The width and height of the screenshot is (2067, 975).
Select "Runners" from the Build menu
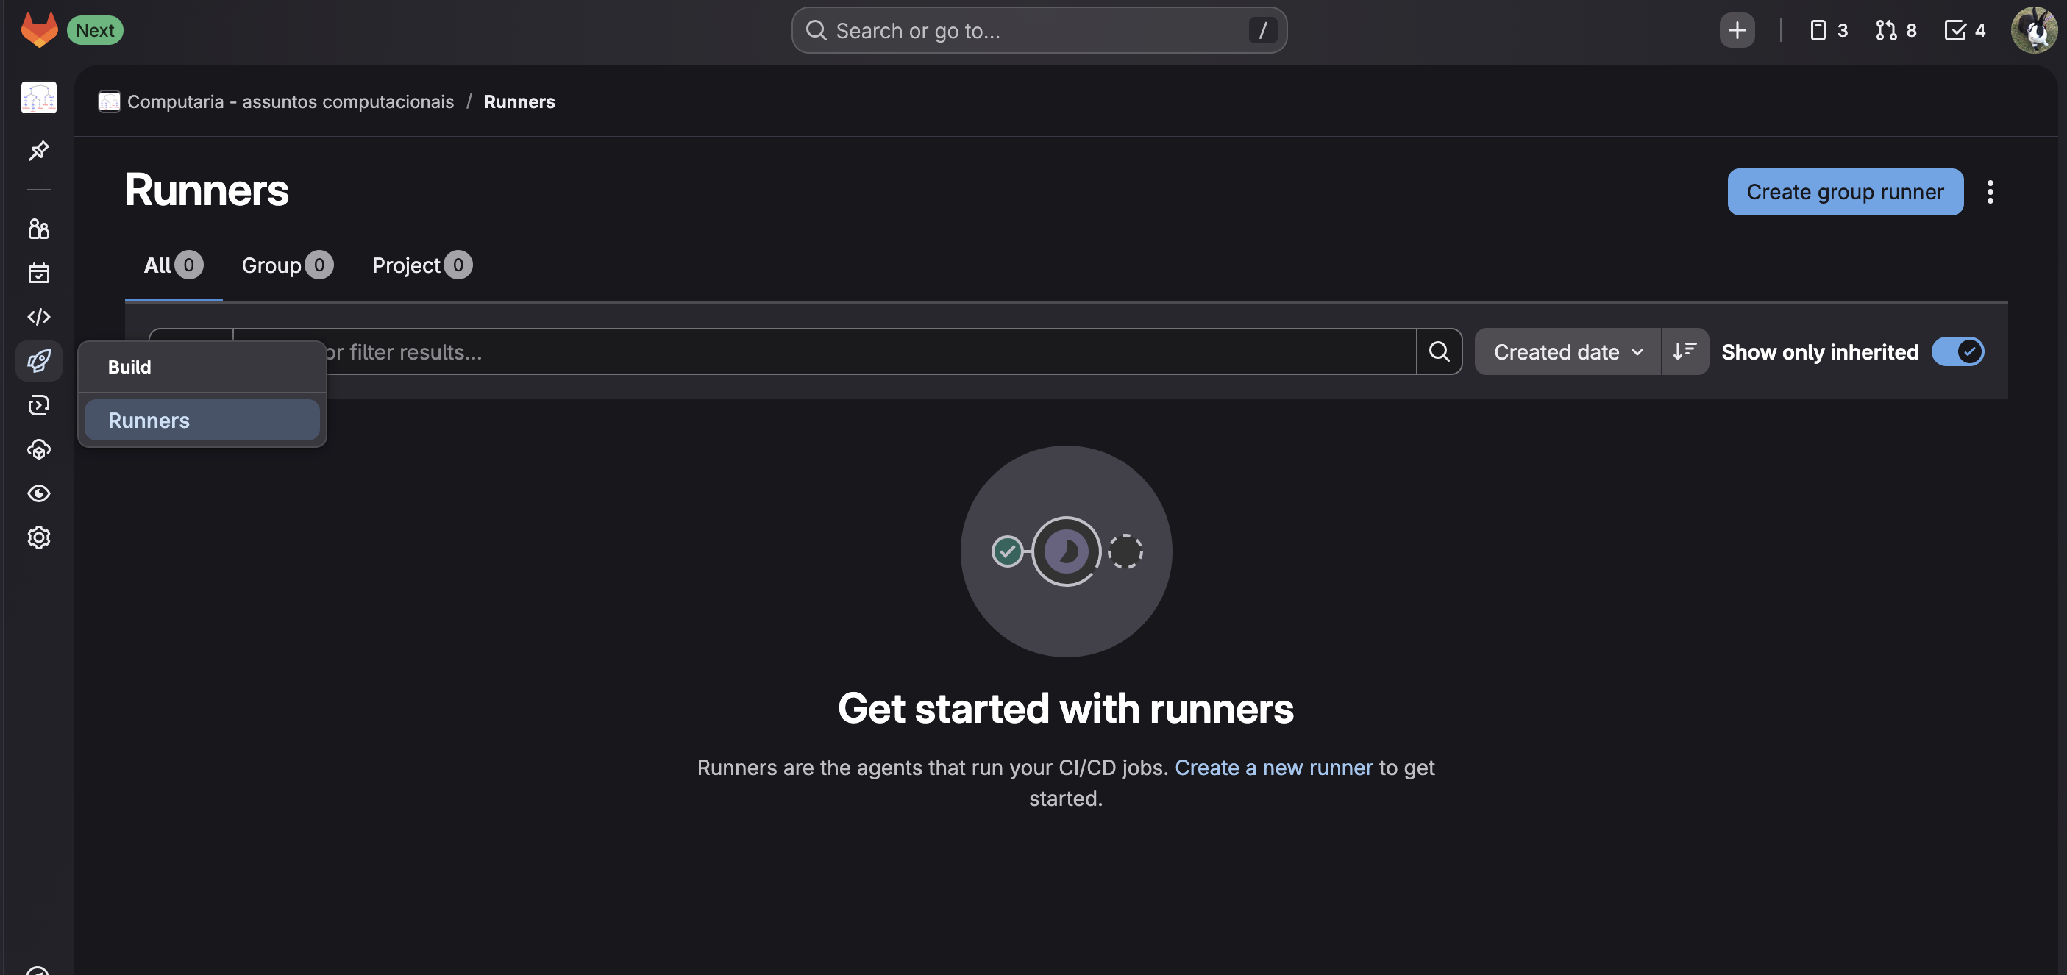tap(202, 419)
